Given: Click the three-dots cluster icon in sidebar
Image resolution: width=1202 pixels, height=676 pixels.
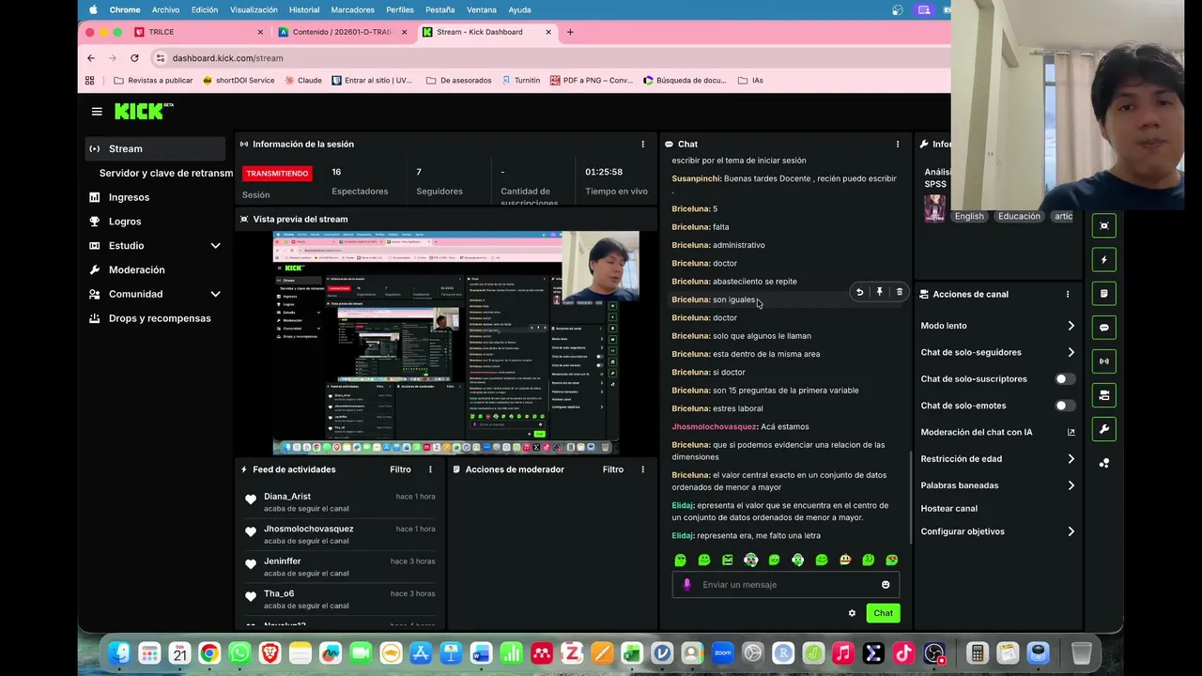Looking at the screenshot, I should click(x=1104, y=463).
